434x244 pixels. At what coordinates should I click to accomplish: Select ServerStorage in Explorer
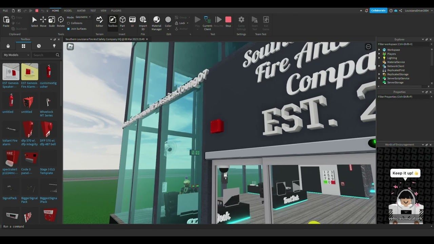(x=395, y=82)
